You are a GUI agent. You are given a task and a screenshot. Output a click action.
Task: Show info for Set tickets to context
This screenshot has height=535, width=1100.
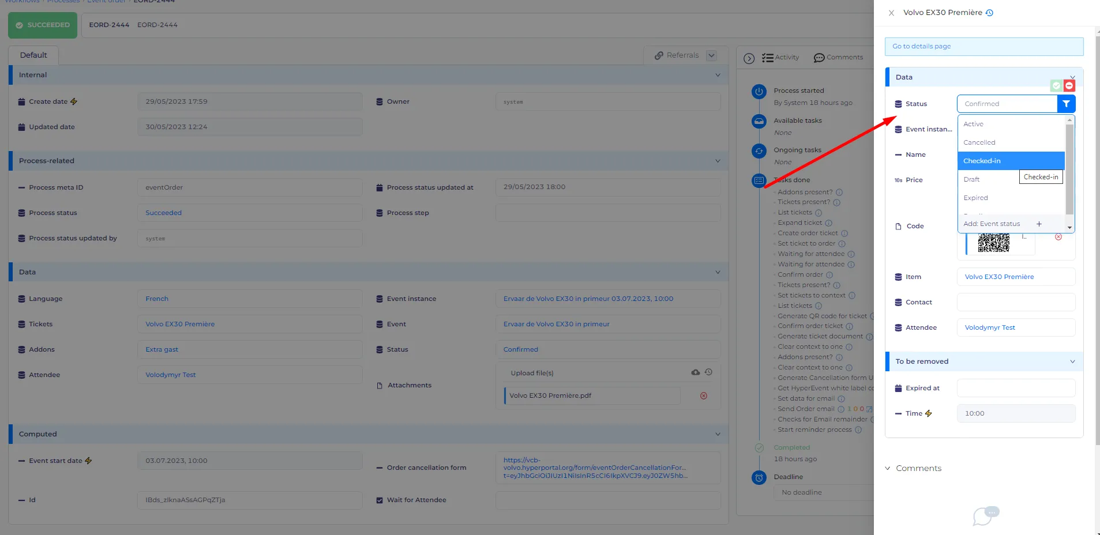click(852, 296)
